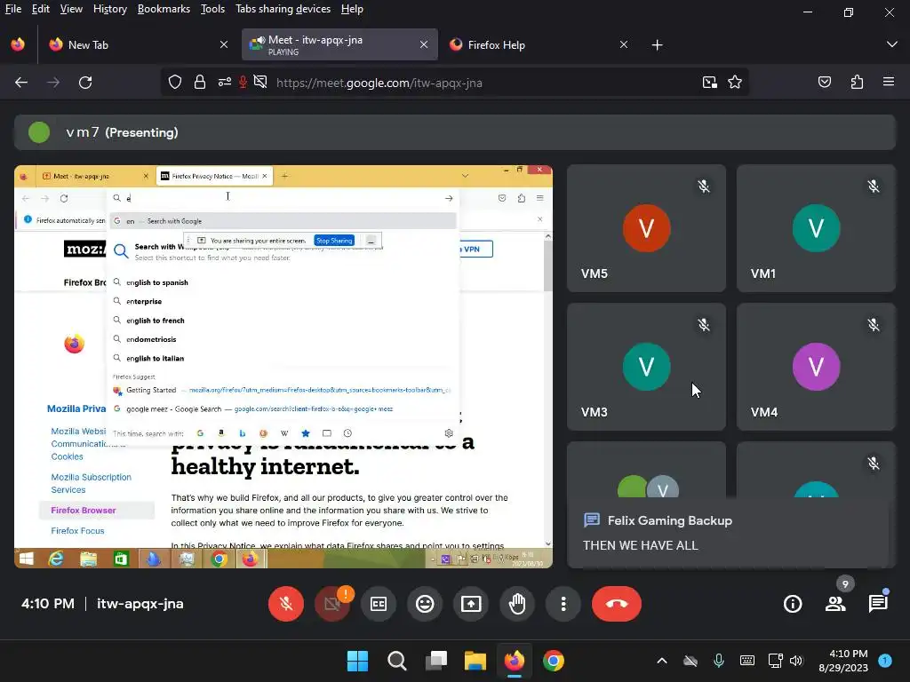
Task: Open Felix Gaming Backup chat notification
Action: (x=728, y=533)
